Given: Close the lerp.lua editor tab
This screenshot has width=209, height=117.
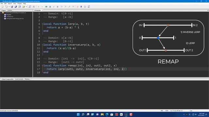Looking at the screenshot, I should [x=42, y=10].
